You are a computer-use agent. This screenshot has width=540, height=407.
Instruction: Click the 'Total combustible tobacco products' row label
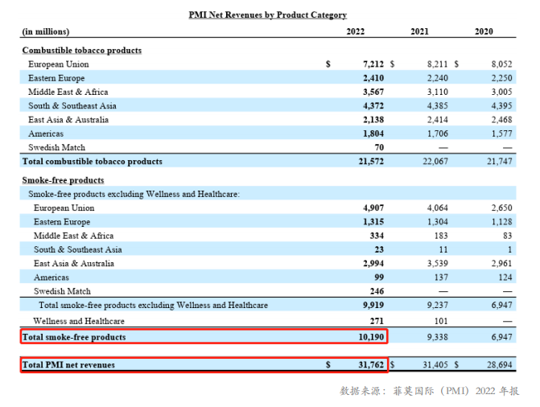click(92, 162)
